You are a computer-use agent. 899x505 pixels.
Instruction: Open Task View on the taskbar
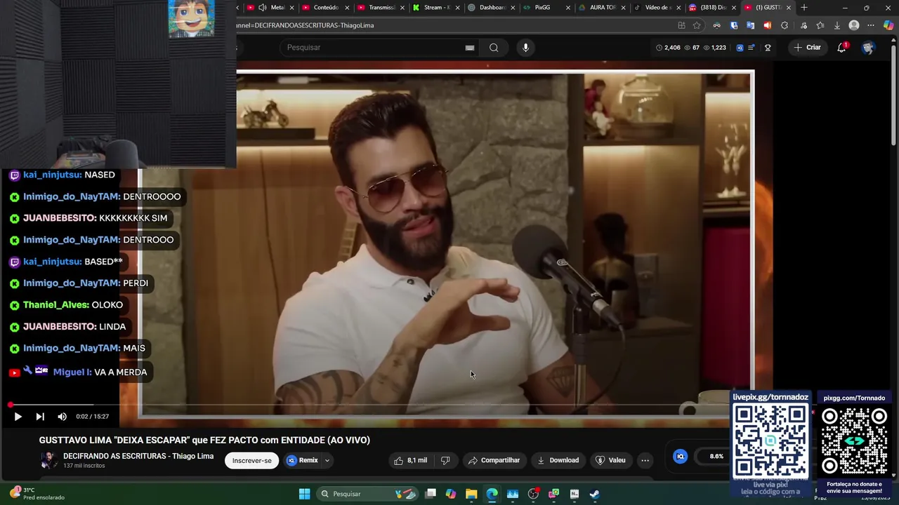431,494
